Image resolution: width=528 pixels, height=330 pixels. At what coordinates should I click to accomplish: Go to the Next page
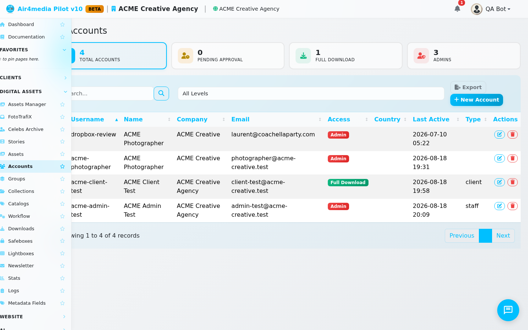point(503,236)
